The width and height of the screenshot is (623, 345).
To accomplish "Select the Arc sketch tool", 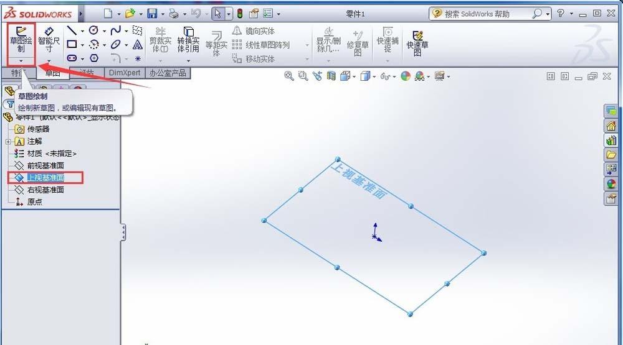I will click(94, 44).
